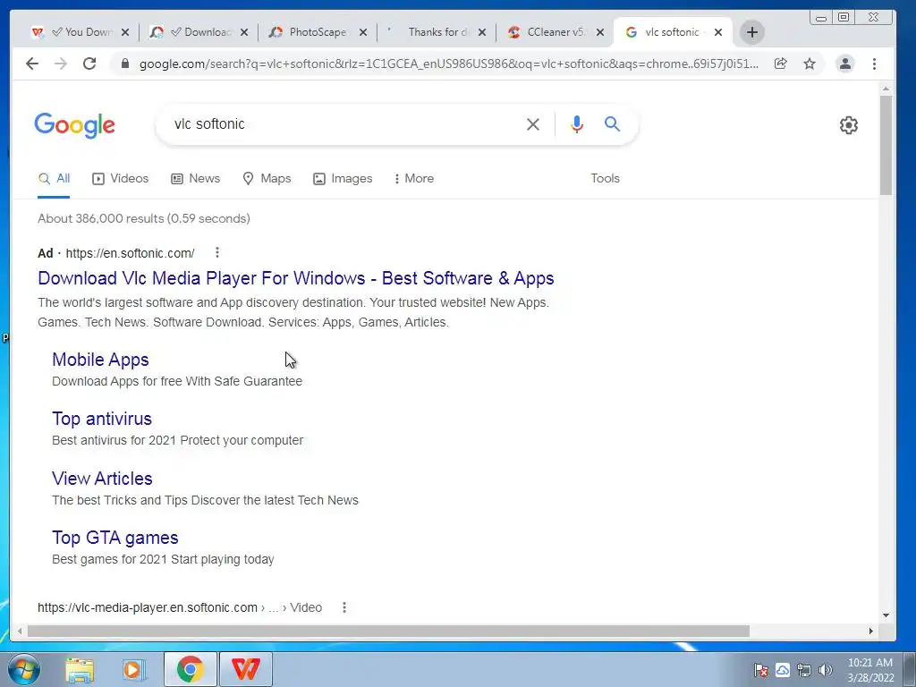Screen dimensions: 916x687
Task: Click the Chrome taskbar icon
Action: pyautogui.click(x=190, y=669)
